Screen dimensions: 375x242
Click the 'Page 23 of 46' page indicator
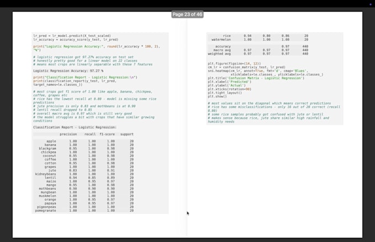click(x=187, y=14)
